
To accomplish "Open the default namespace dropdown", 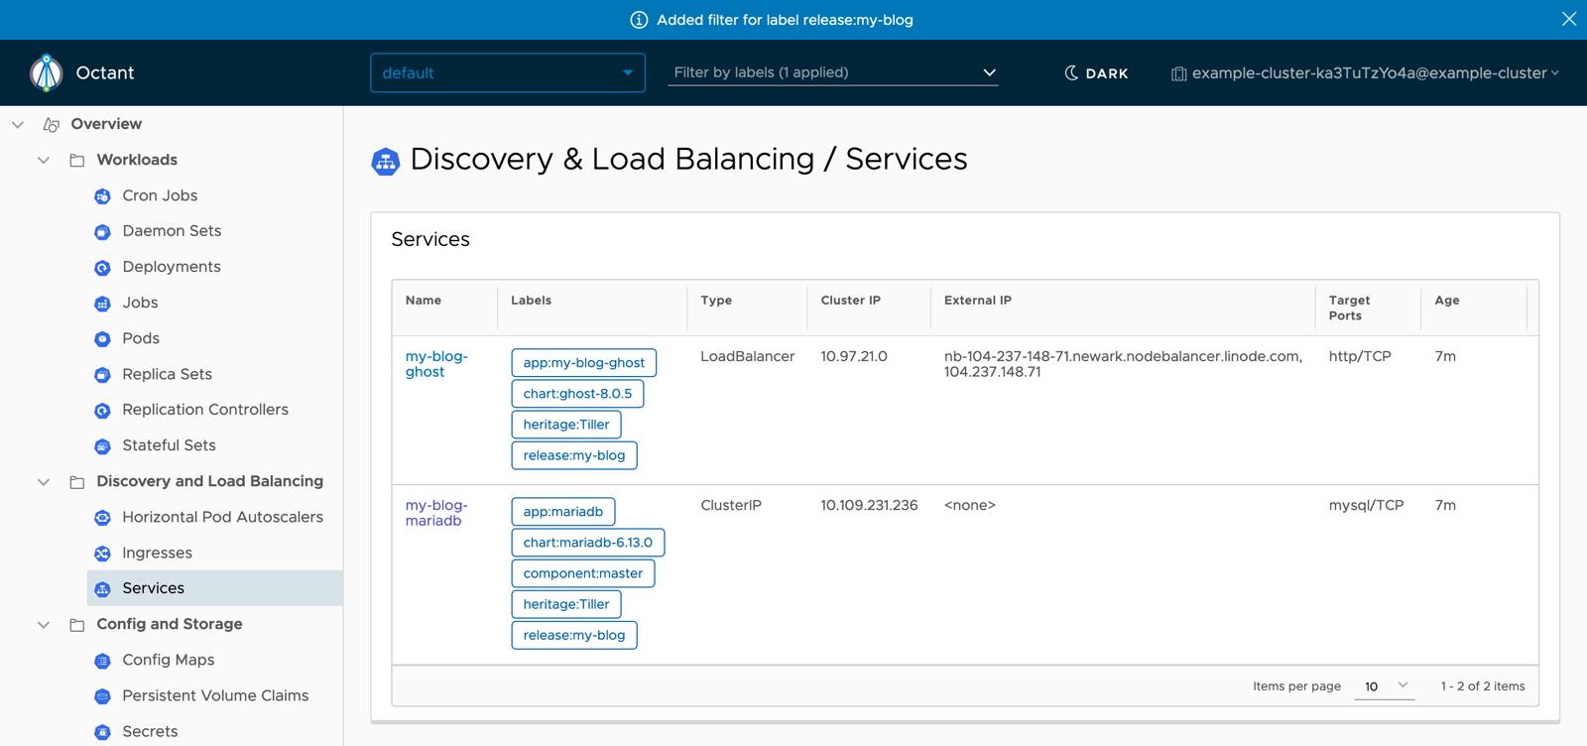I will click(x=507, y=73).
